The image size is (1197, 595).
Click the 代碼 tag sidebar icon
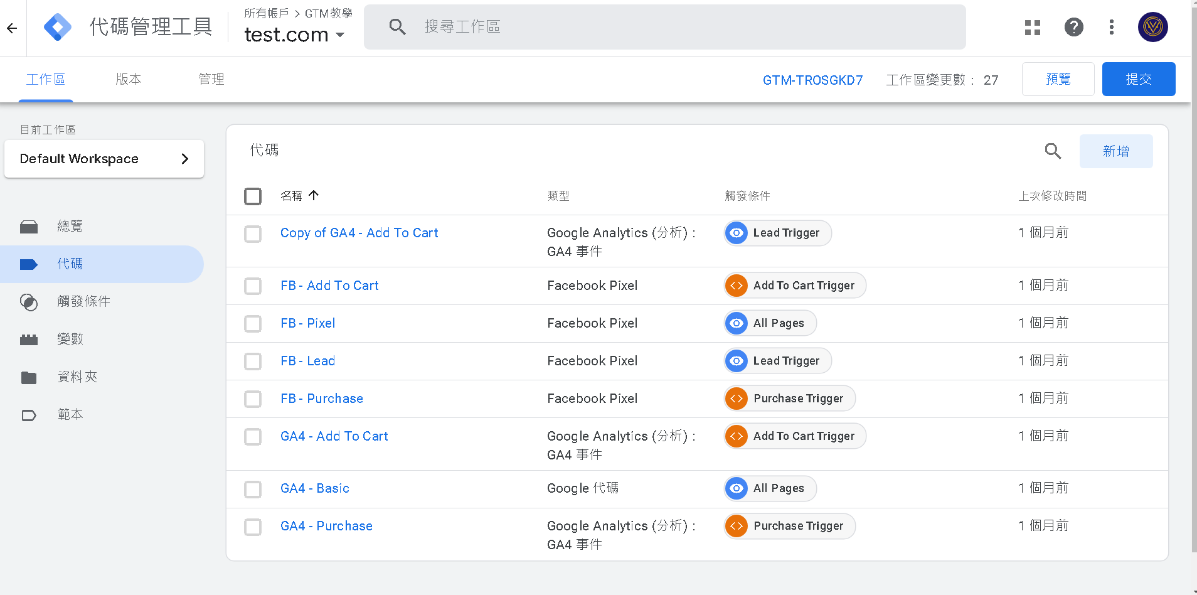29,264
